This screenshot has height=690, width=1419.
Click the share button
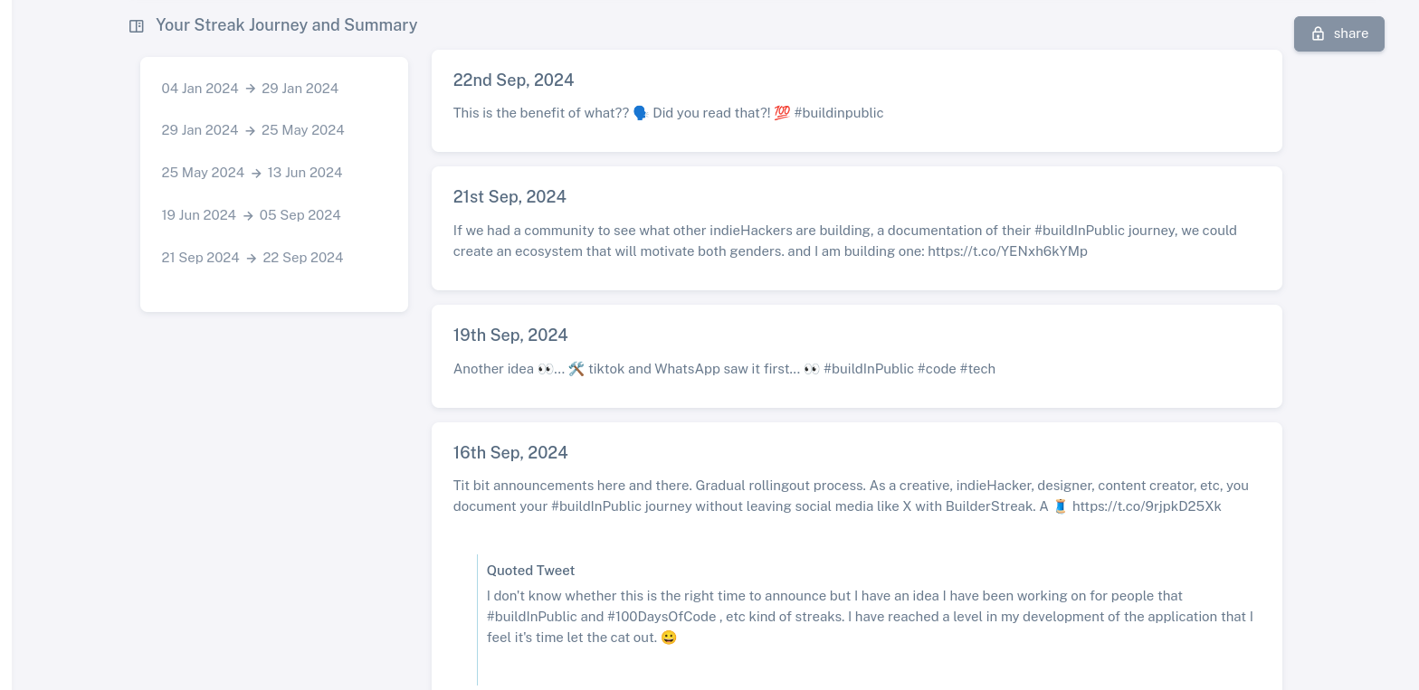[1338, 33]
